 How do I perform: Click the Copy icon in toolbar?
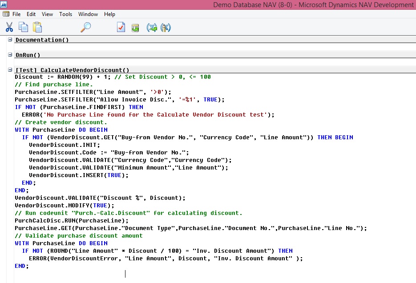[x=23, y=28]
